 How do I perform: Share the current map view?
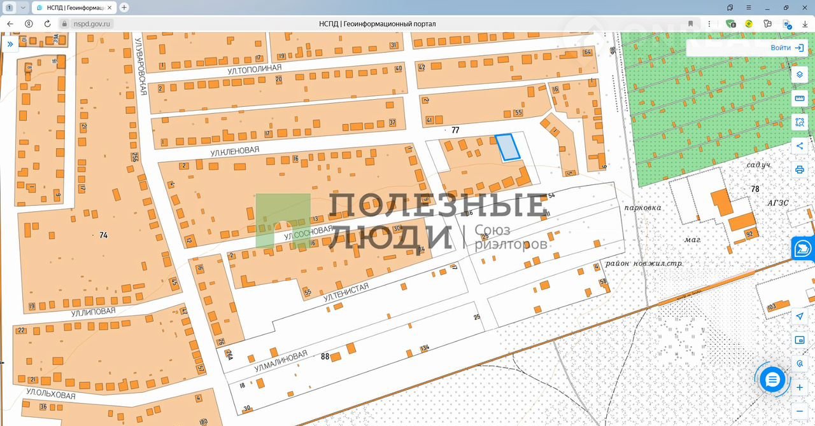tap(800, 146)
